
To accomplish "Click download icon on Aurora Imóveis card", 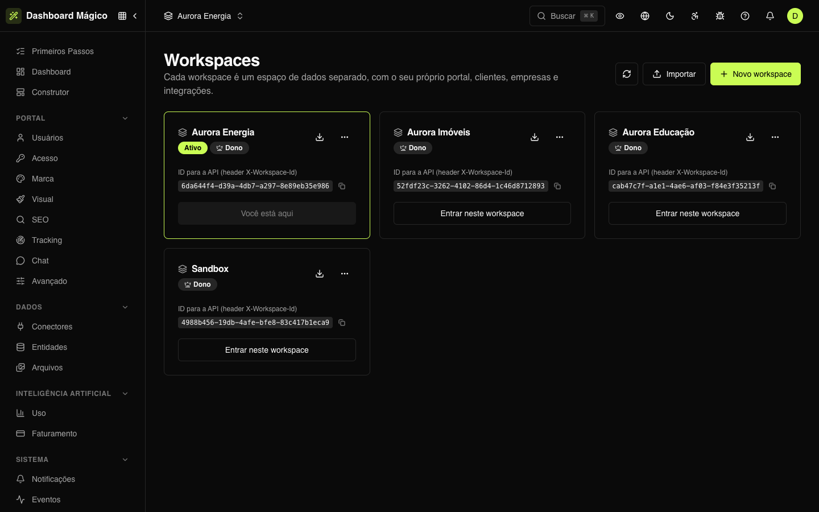I will point(535,137).
